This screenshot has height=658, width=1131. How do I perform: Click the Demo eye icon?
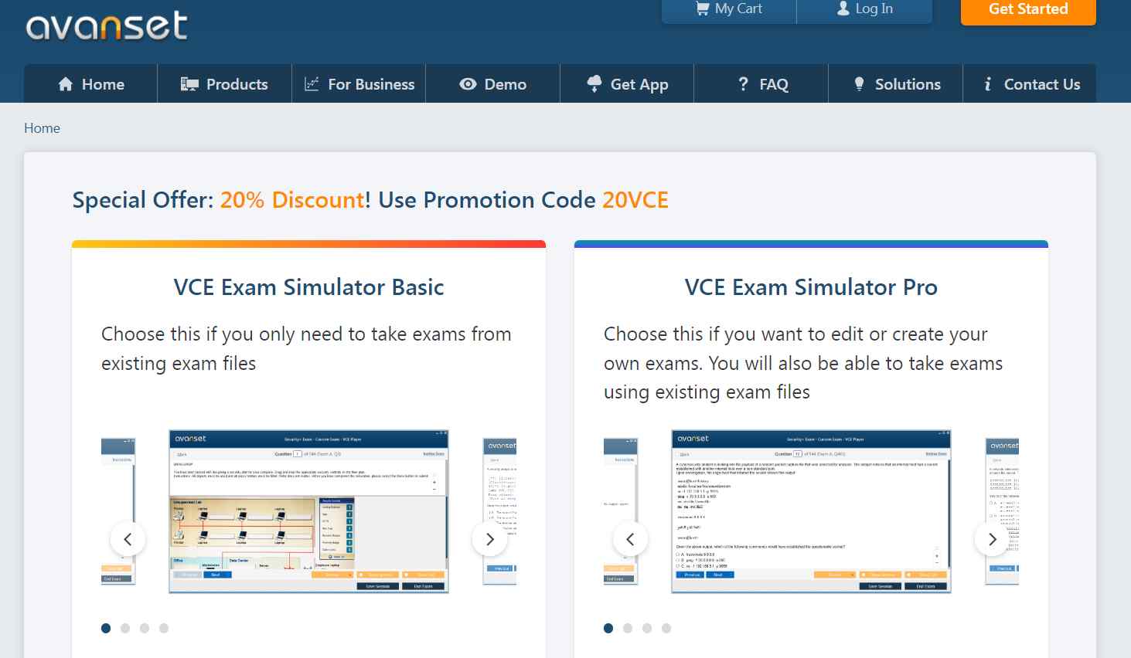pyautogui.click(x=467, y=83)
